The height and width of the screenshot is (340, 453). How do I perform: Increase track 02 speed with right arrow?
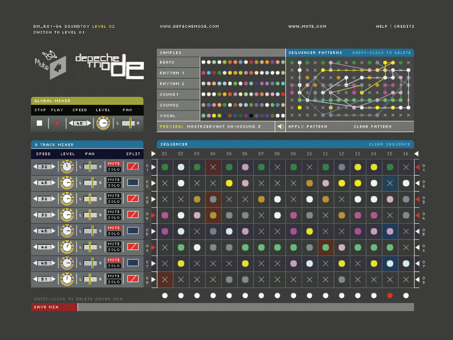53,182
